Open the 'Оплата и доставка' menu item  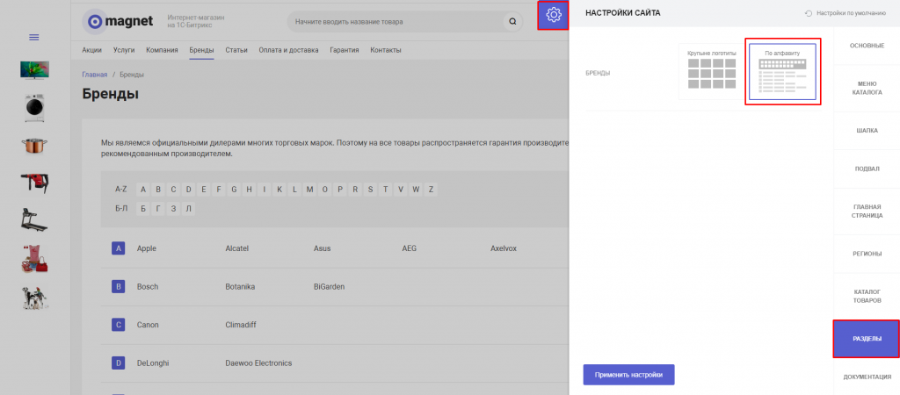288,50
